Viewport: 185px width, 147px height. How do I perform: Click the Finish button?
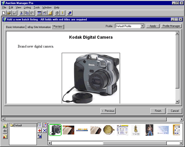(x=158, y=111)
